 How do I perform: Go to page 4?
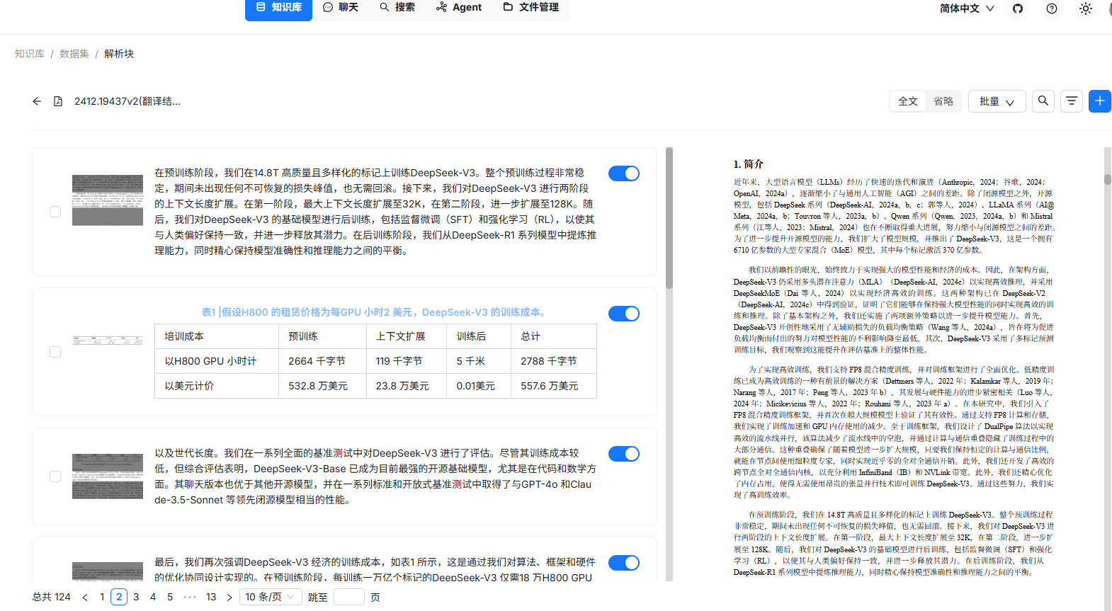[x=153, y=597]
